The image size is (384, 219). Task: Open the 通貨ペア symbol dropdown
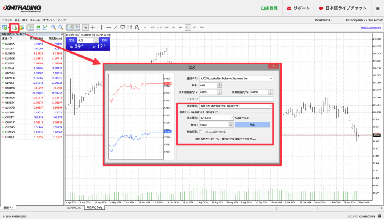click(x=237, y=78)
